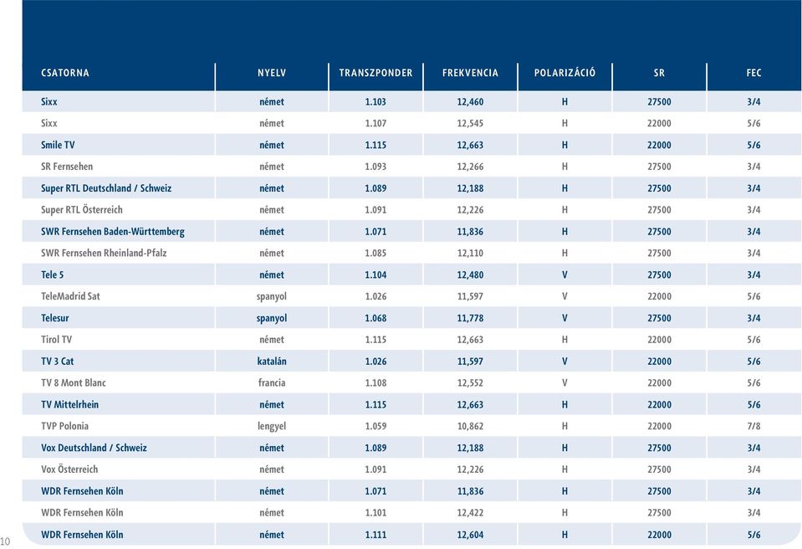Select the NYELV column header
802x549 pixels.
272,73
